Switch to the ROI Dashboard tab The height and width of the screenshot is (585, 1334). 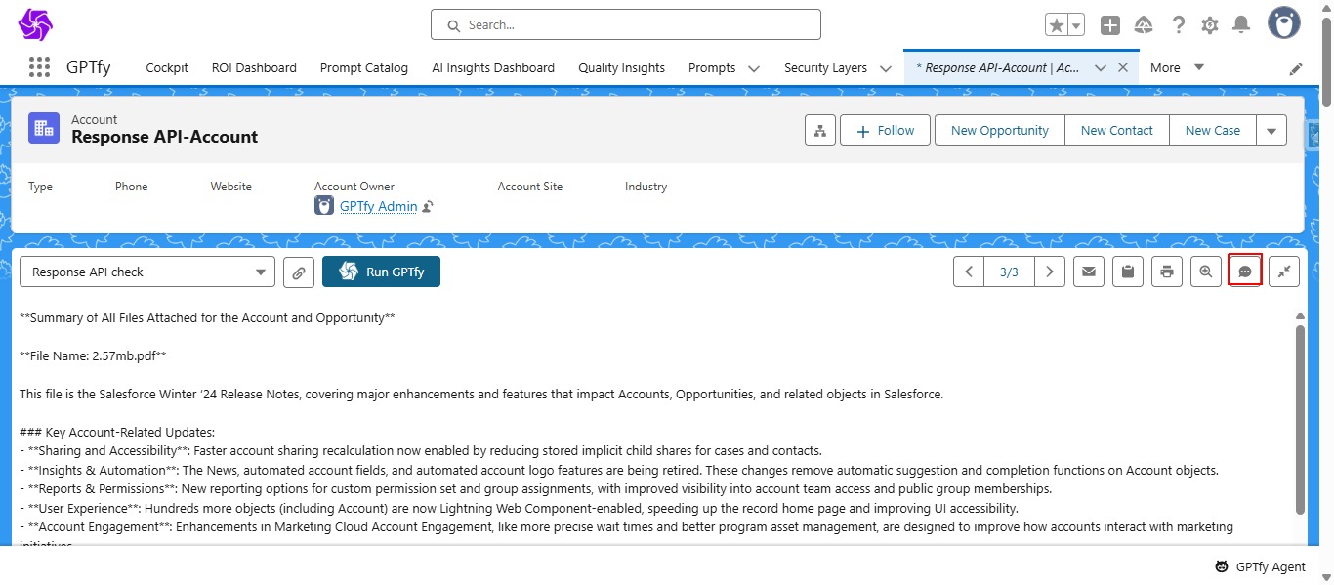254,68
